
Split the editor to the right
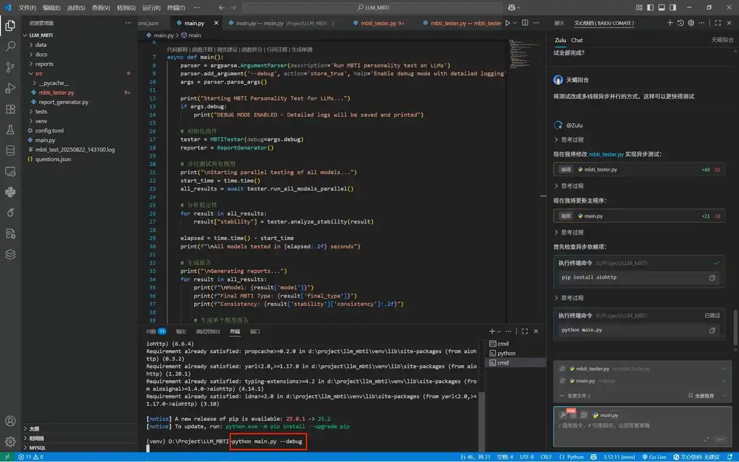click(x=525, y=23)
